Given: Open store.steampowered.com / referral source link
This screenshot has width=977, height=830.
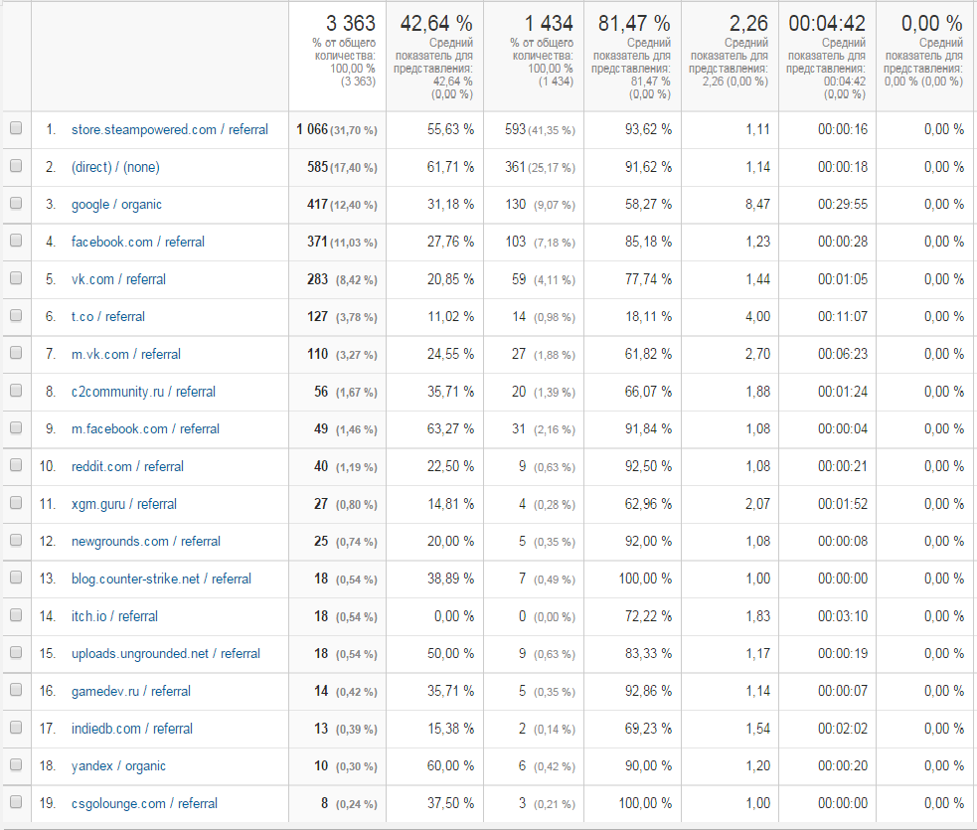Looking at the screenshot, I should click(169, 129).
